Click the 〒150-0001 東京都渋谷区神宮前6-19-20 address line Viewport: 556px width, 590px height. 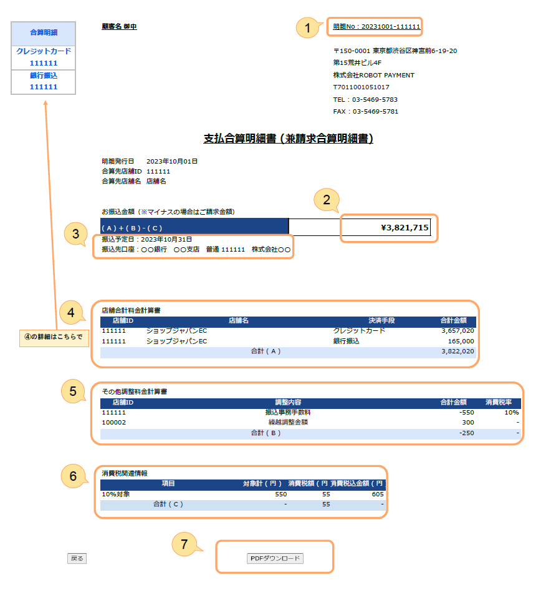coord(395,51)
